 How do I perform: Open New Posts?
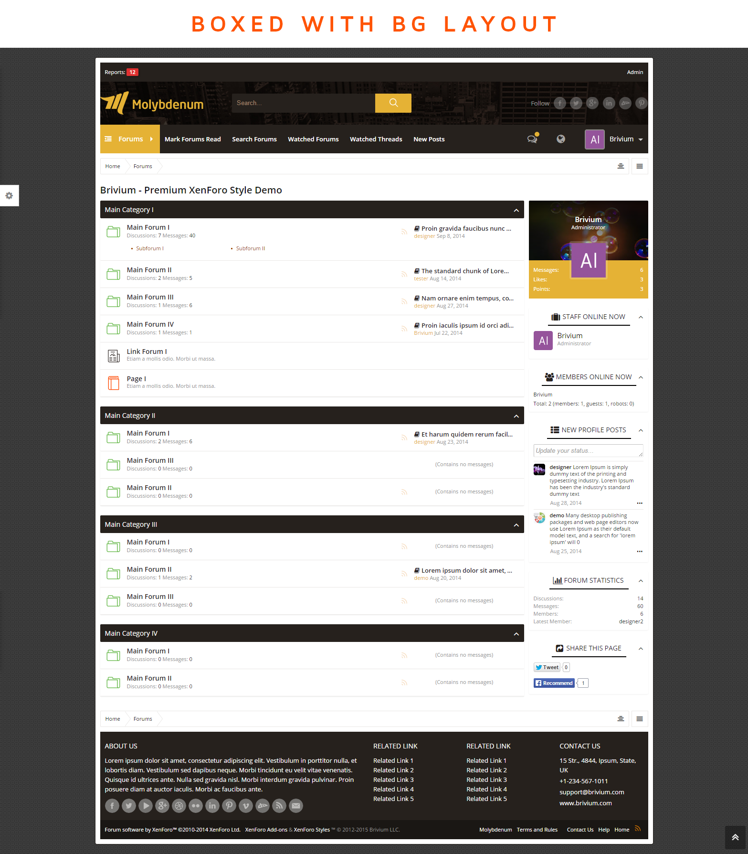[429, 139]
